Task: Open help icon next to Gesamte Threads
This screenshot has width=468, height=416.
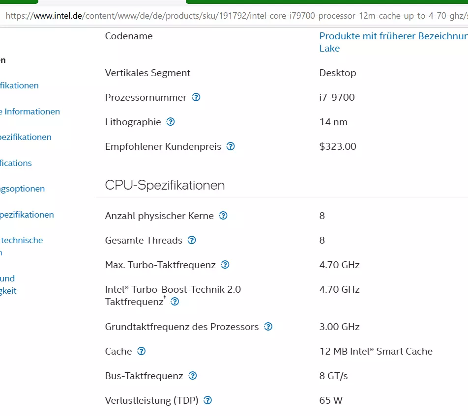Action: click(x=192, y=240)
